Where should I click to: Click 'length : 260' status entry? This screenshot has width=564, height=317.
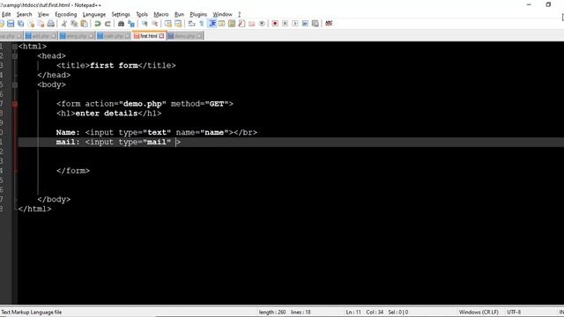pos(272,313)
